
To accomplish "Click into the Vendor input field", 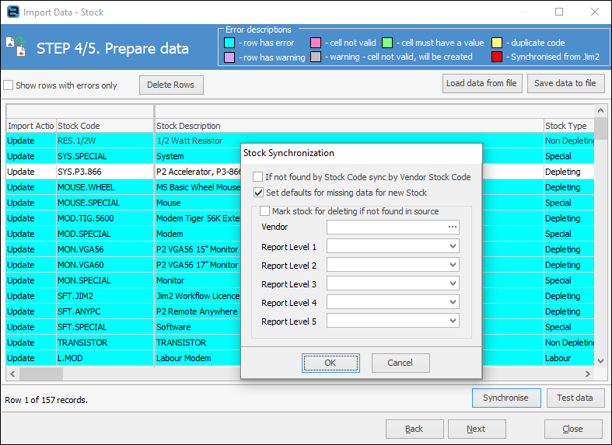I will [386, 228].
